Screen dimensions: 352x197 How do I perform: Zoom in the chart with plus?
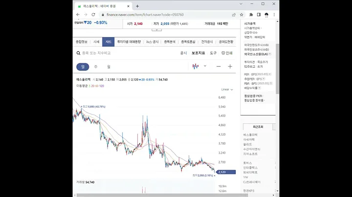[230, 66]
